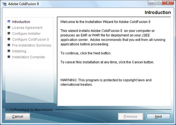Click the disabled Previous button
The width and height of the screenshot is (176, 125).
131,117
